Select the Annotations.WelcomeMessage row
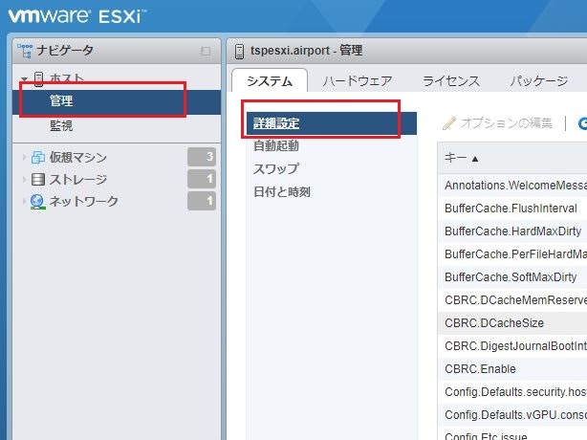Screen dimensions: 587x440 512,186
